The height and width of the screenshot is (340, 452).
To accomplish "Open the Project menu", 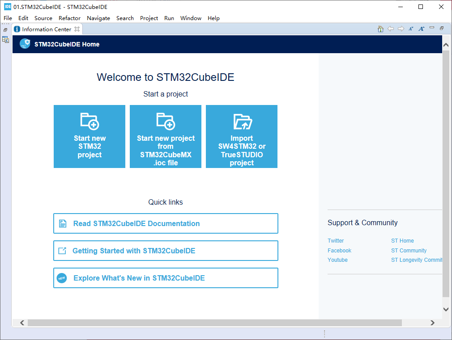I will 149,18.
